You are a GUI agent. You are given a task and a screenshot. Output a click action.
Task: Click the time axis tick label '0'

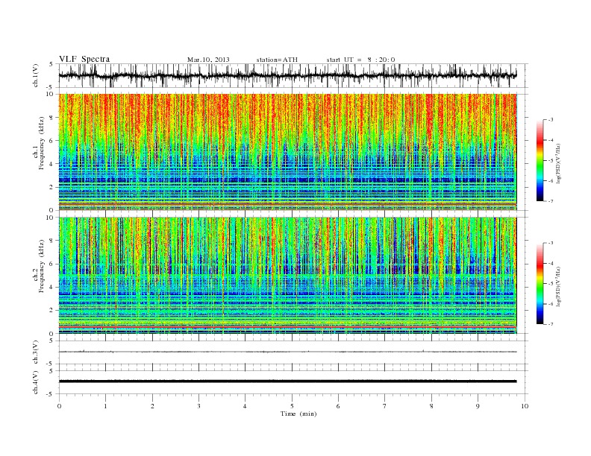(x=59, y=406)
